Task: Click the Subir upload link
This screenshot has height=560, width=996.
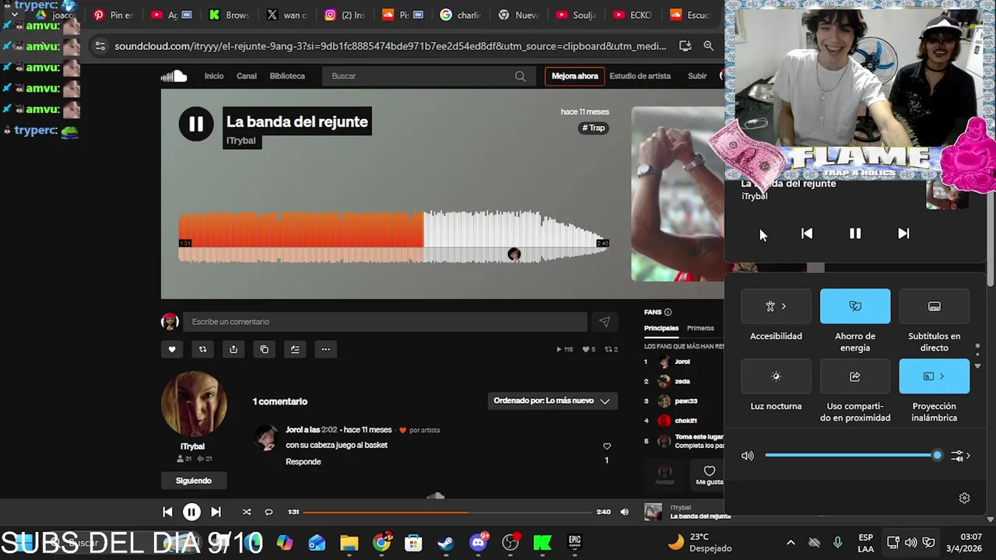Action: tap(697, 76)
